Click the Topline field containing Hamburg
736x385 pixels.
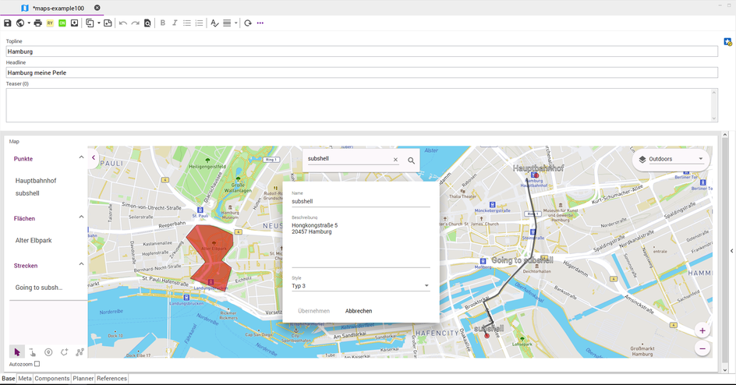pyautogui.click(x=362, y=51)
